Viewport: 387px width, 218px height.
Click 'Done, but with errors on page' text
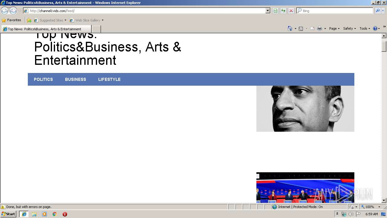(29, 207)
